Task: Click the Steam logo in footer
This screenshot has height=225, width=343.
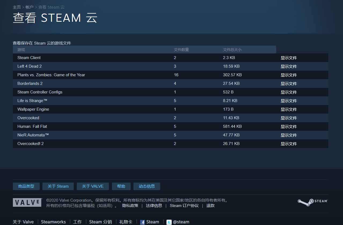Action: pos(313,202)
